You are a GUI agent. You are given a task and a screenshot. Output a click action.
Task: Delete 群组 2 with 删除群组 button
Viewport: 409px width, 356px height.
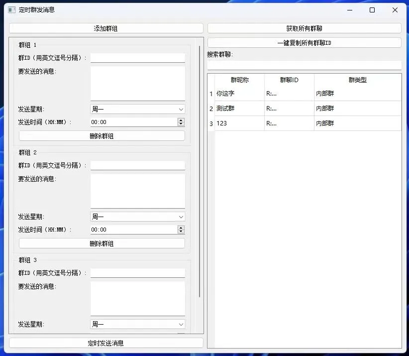click(102, 243)
